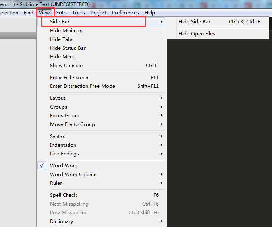272x227 pixels.
Task: Toggle Spell Check option
Action: click(101, 195)
